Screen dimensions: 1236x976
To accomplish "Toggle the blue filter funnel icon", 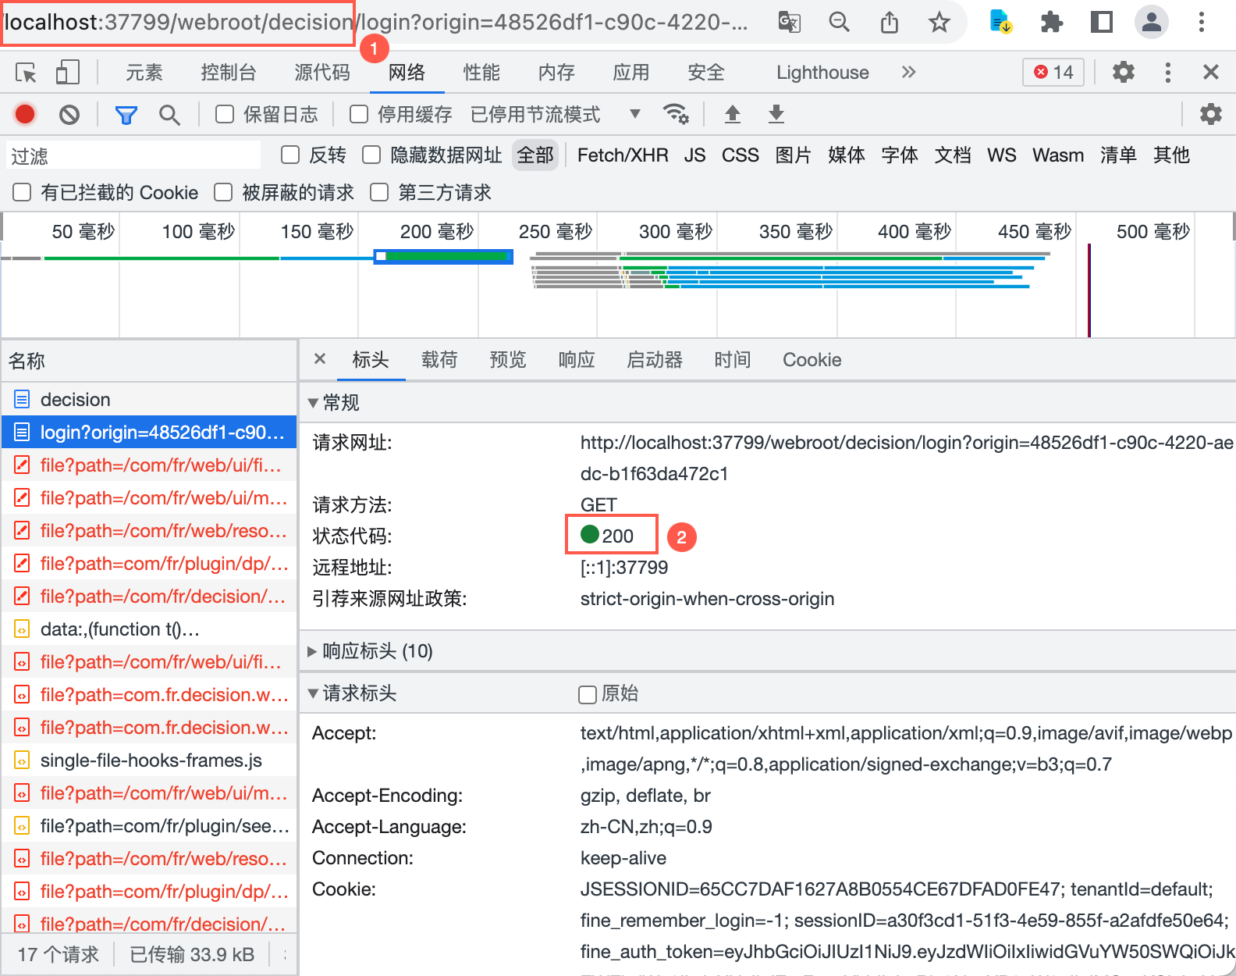I will [x=126, y=115].
